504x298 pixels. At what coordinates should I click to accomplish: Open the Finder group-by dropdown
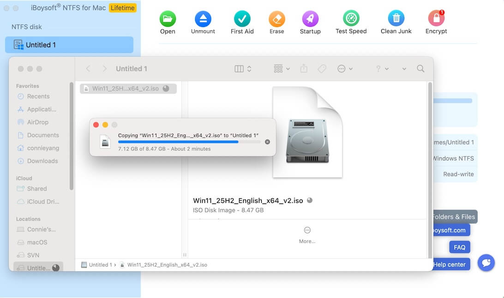click(x=282, y=69)
